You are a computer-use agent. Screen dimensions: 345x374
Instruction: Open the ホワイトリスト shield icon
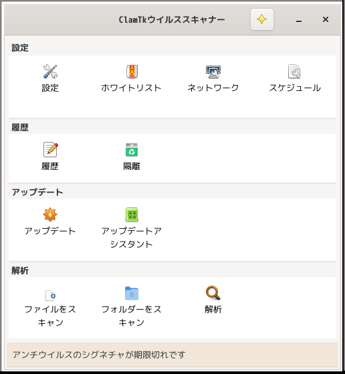point(132,72)
